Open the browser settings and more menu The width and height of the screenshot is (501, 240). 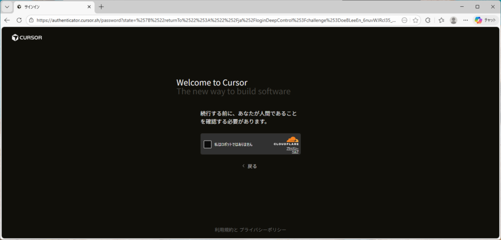coord(465,20)
